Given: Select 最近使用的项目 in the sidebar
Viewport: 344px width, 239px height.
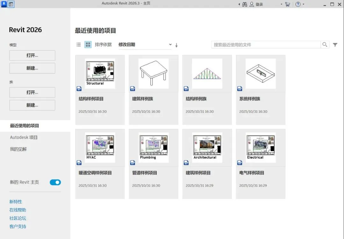Looking at the screenshot, I should tap(35, 126).
